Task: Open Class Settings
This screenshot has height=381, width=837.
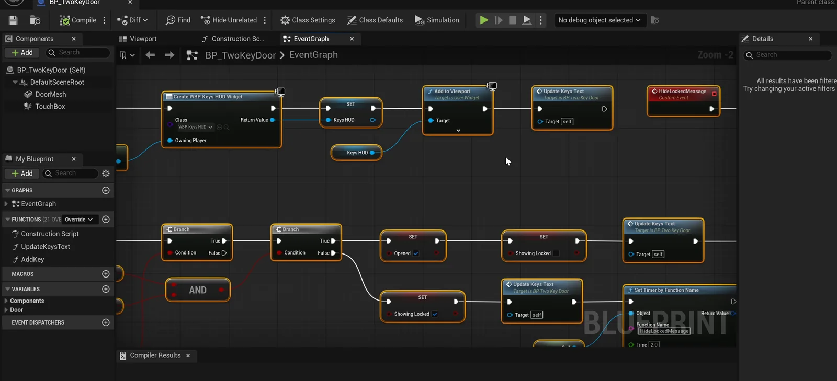Action: pyautogui.click(x=308, y=20)
